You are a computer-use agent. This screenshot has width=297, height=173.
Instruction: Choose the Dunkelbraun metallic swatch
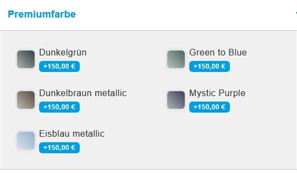(26, 100)
